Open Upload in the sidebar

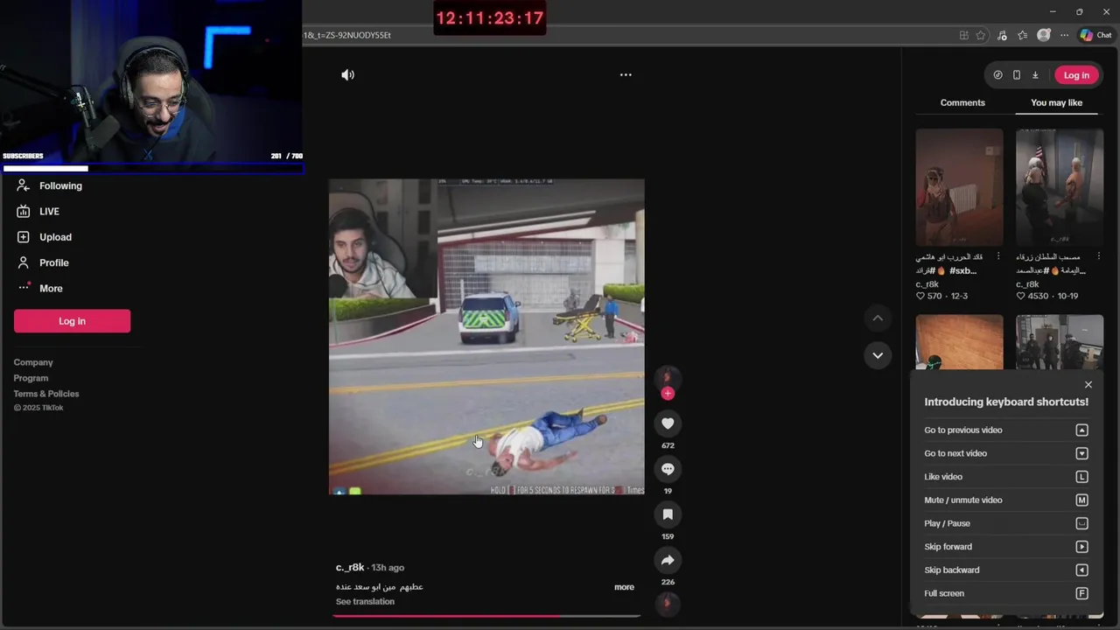pyautogui.click(x=44, y=237)
